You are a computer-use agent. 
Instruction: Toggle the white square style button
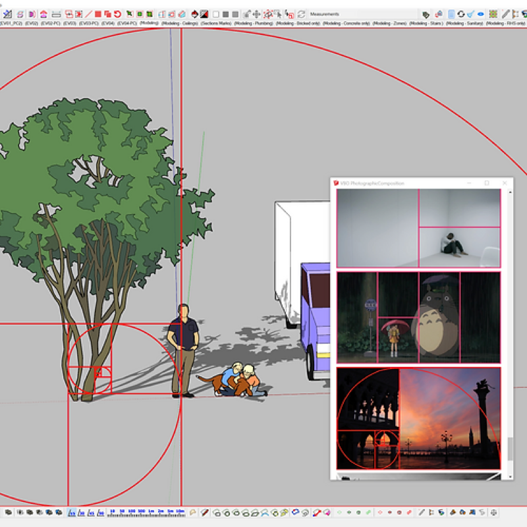(x=215, y=14)
